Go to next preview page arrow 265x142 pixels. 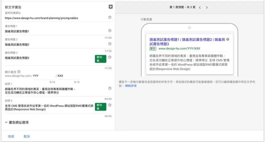(207, 7)
